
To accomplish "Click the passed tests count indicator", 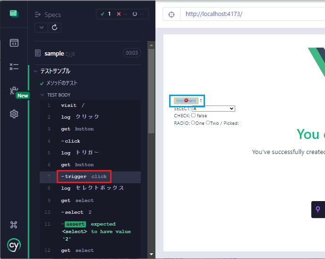I will [x=105, y=14].
